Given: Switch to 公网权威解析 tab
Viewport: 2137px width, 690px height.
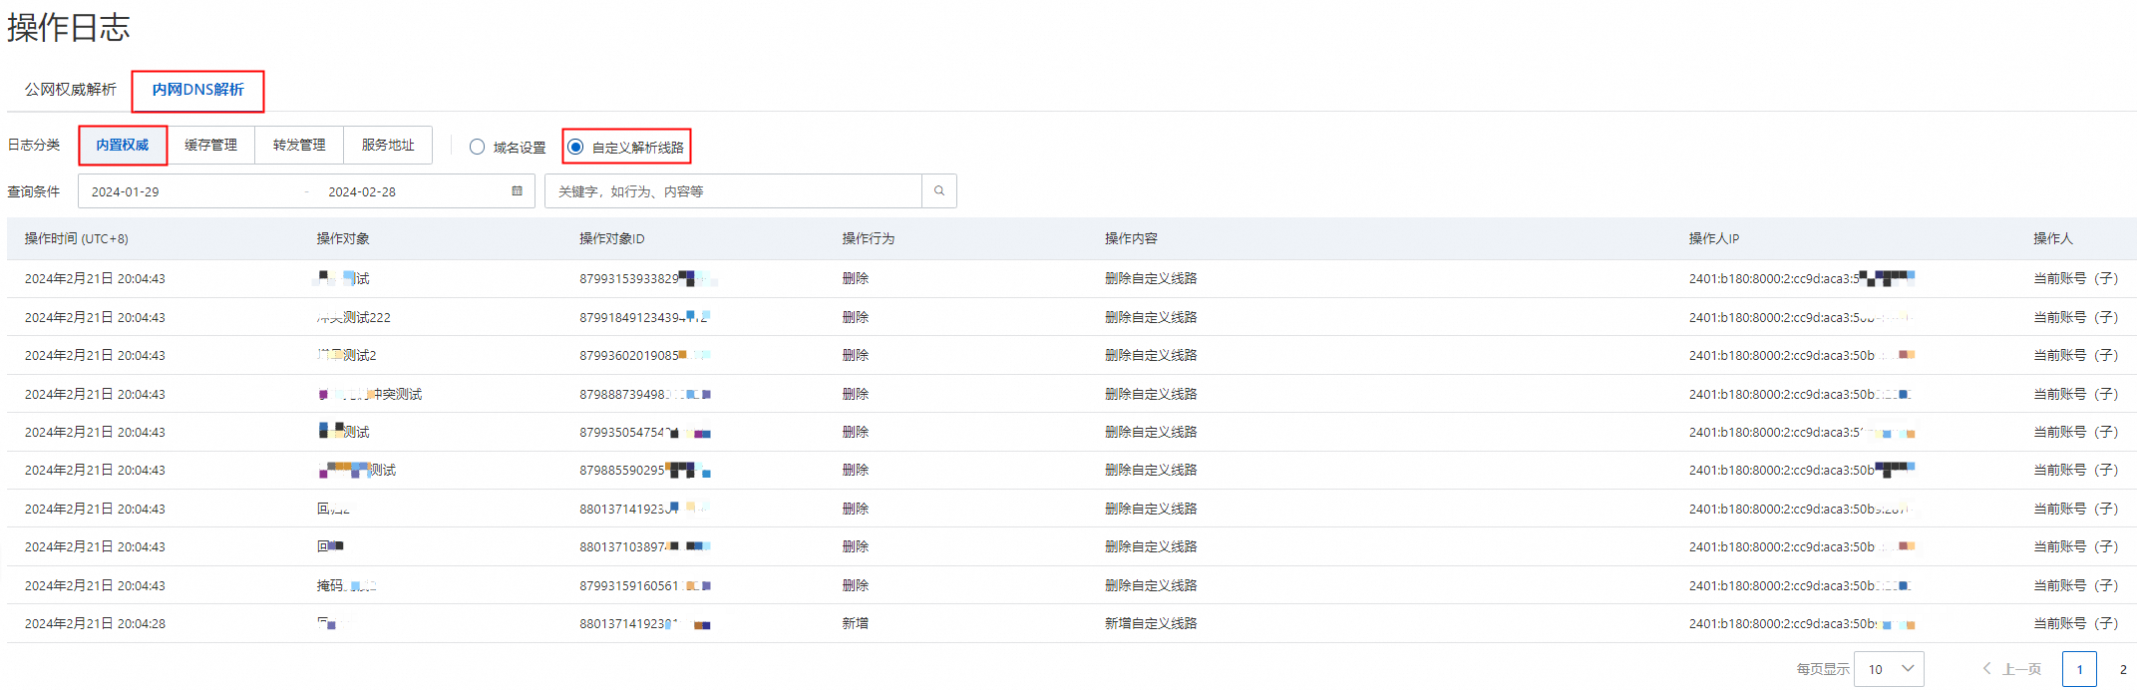Looking at the screenshot, I should click(x=70, y=90).
